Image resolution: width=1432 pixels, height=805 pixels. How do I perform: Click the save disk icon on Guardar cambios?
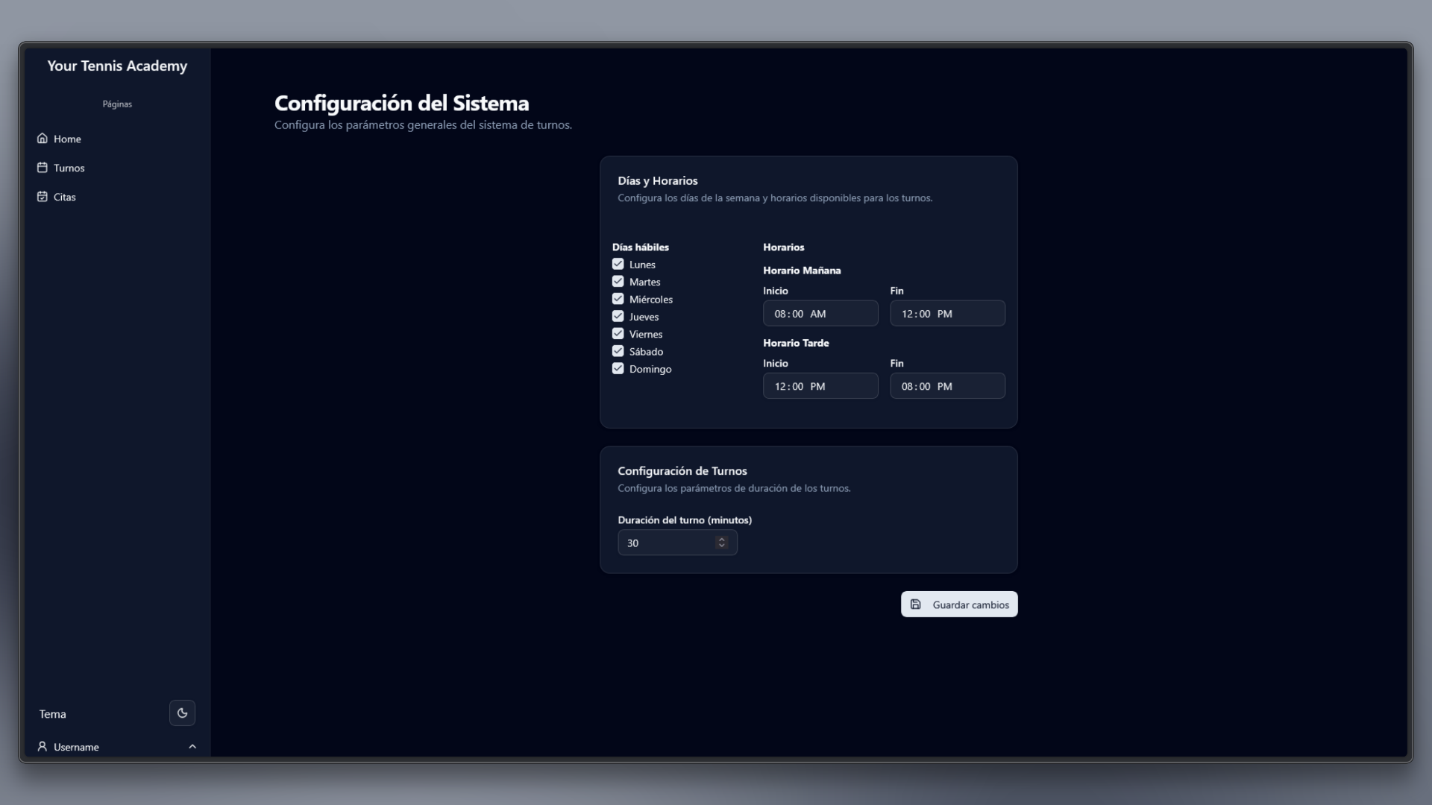(x=916, y=604)
